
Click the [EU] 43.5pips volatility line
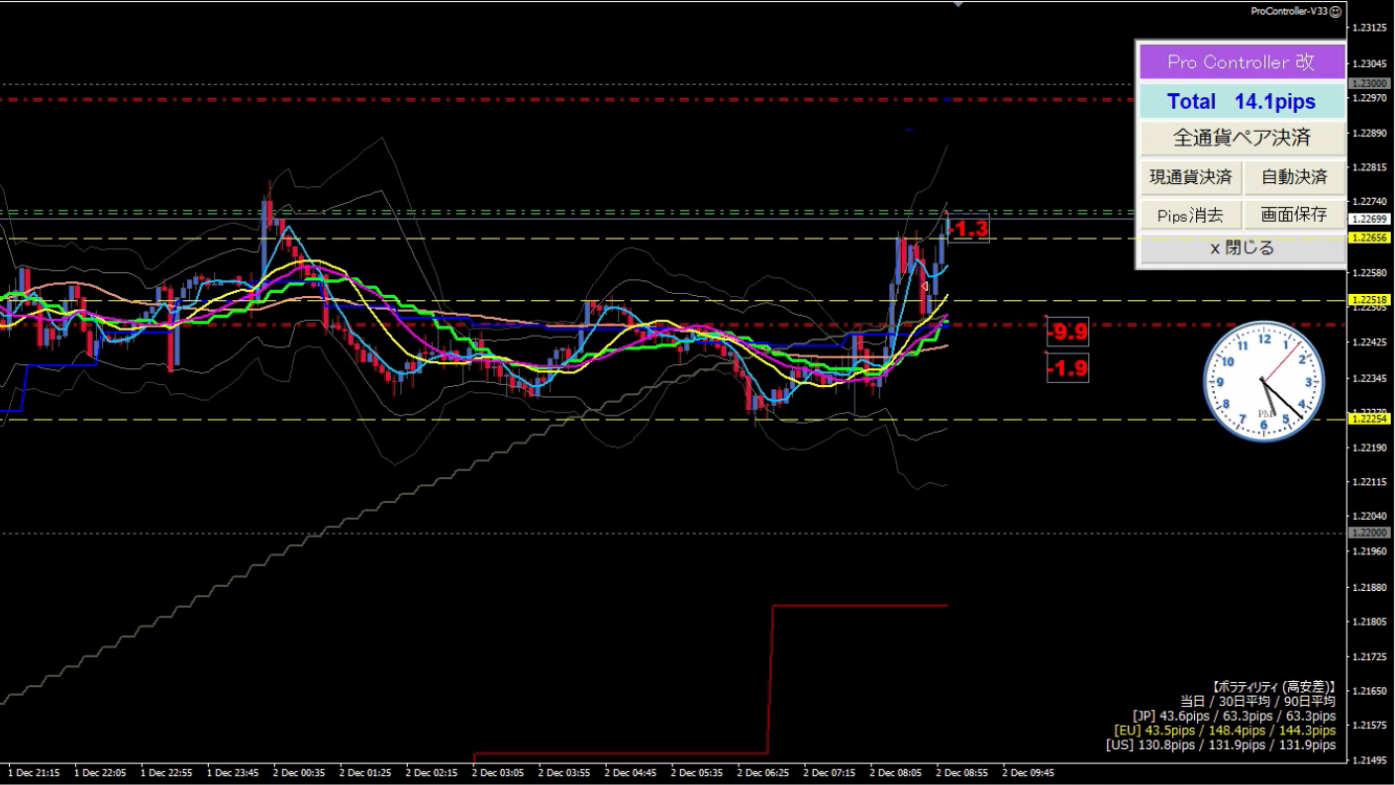1225,731
